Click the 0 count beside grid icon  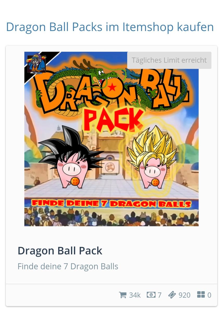pos(209,295)
